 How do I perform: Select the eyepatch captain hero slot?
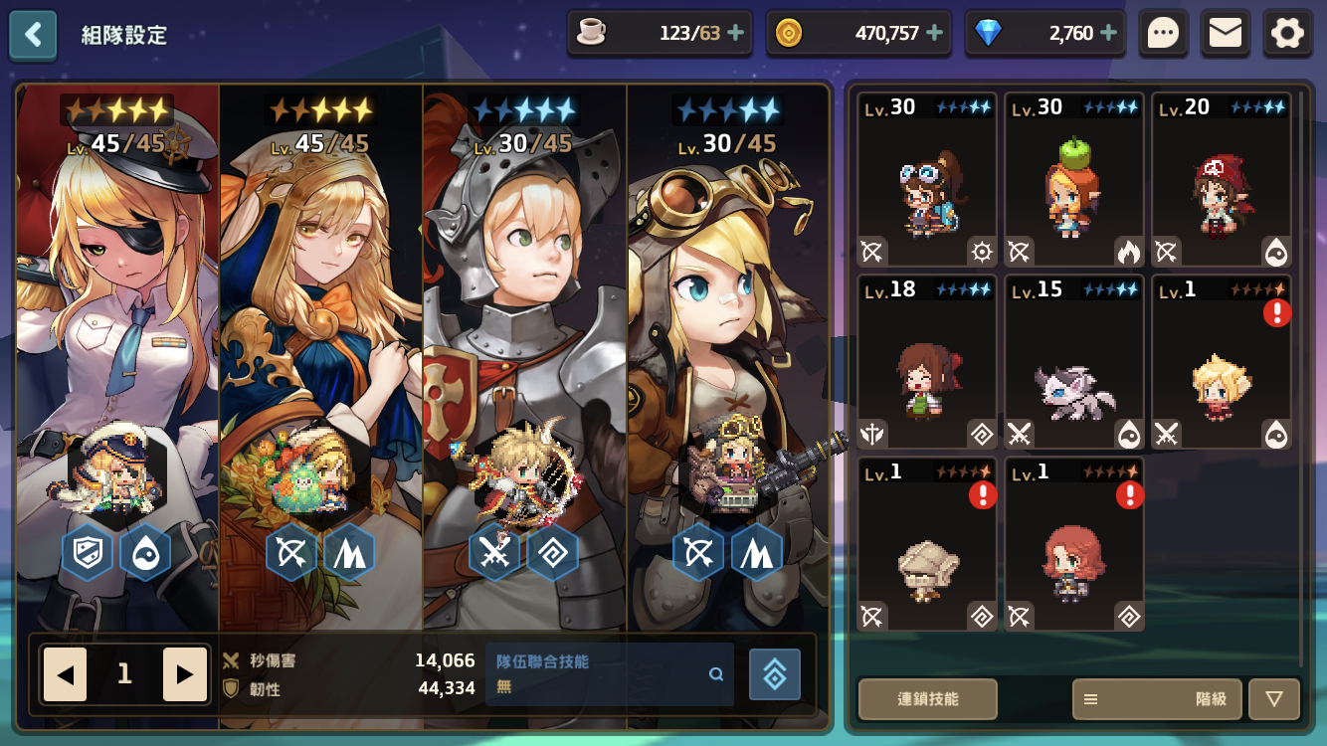tap(117, 358)
